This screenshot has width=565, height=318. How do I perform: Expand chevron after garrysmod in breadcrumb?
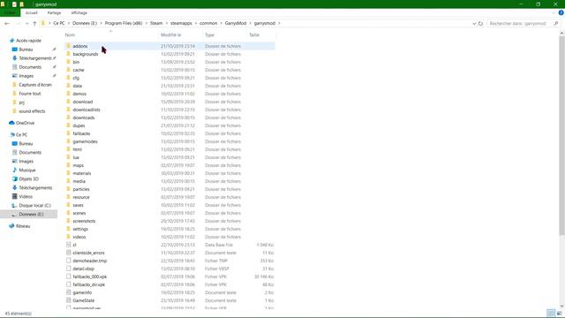tap(279, 23)
